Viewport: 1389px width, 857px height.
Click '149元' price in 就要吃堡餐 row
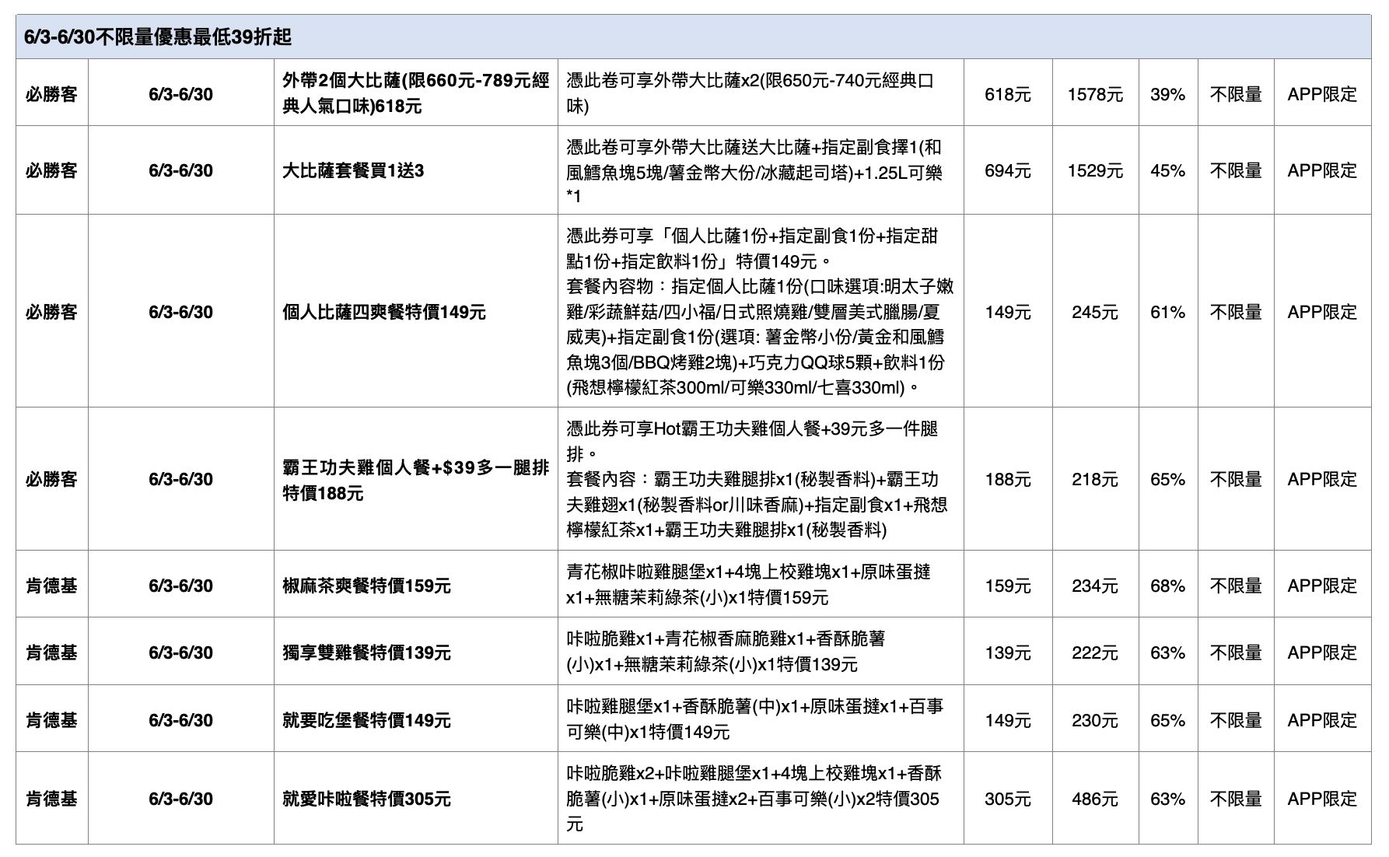[x=1008, y=720]
